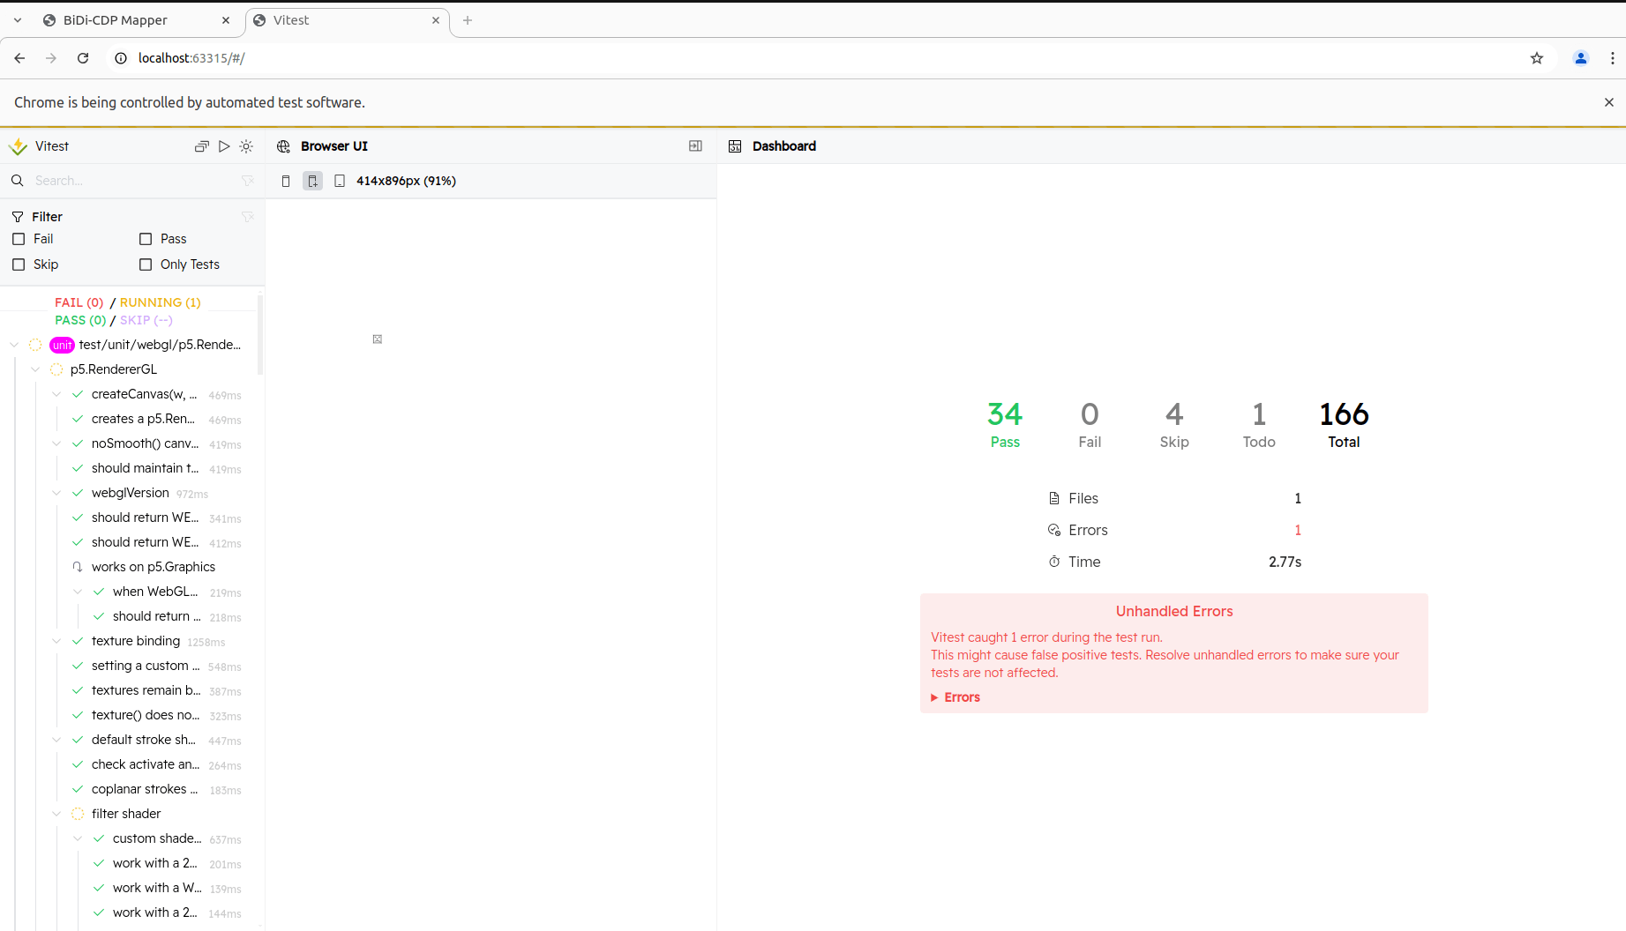
Task: Hide the right panel with the collapse icon
Action: [695, 146]
